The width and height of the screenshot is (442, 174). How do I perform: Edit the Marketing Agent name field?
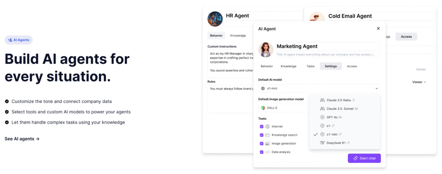pos(327,47)
